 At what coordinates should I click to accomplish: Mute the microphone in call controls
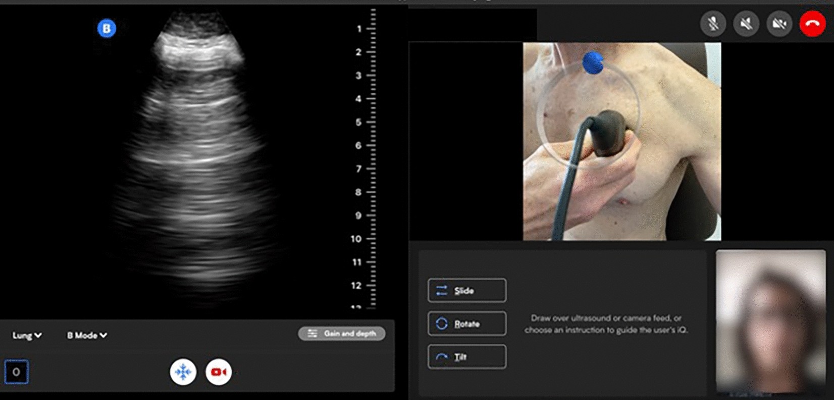click(x=713, y=23)
